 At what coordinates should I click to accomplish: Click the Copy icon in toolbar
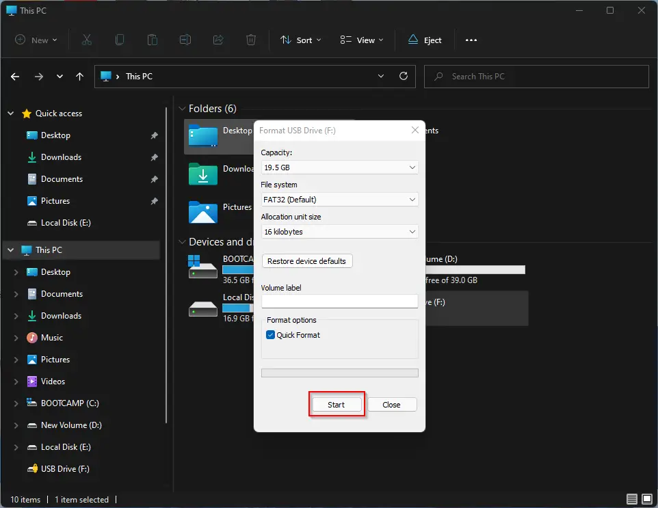120,40
